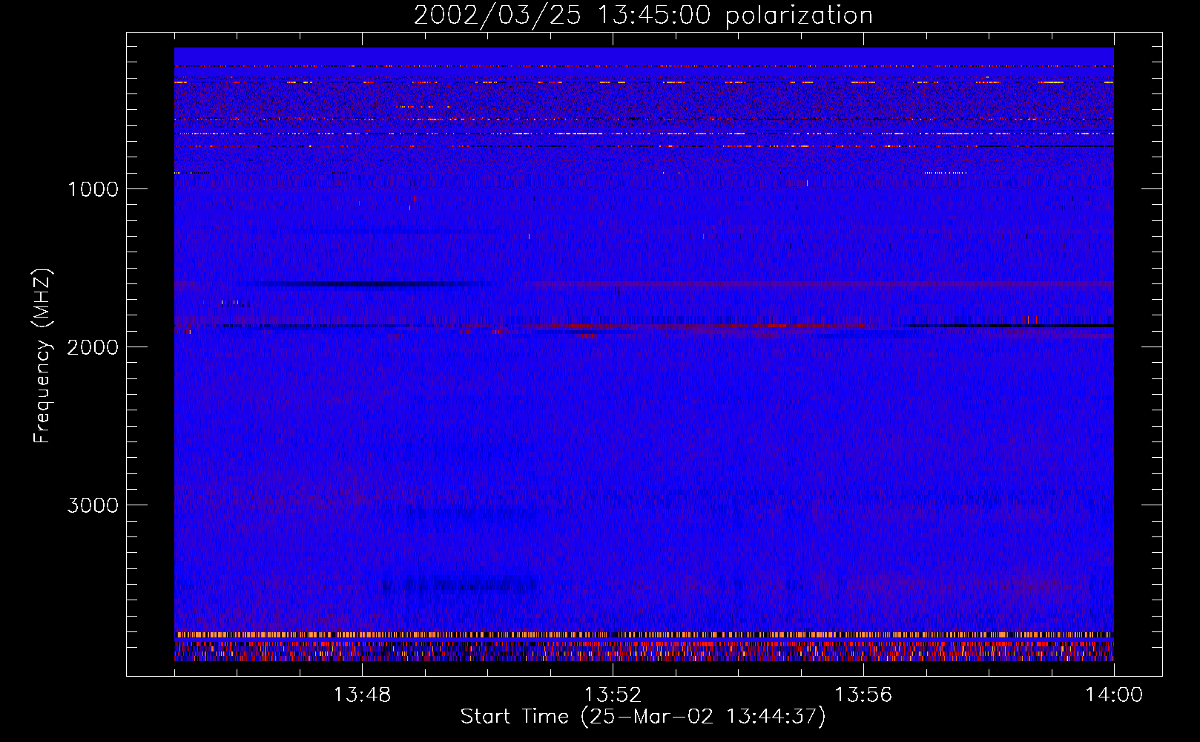Click the 13:52 time tick label
Viewport: 1200px width, 742px height.
(x=613, y=695)
